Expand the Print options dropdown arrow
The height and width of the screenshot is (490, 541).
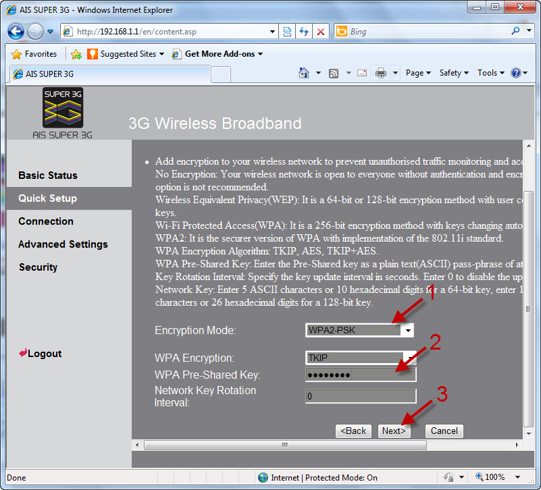[396, 73]
